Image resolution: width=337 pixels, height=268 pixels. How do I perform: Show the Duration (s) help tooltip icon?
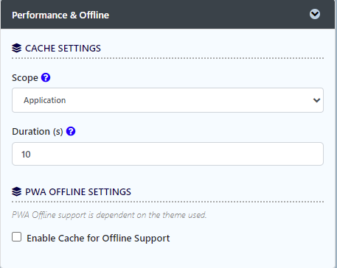[x=71, y=131]
